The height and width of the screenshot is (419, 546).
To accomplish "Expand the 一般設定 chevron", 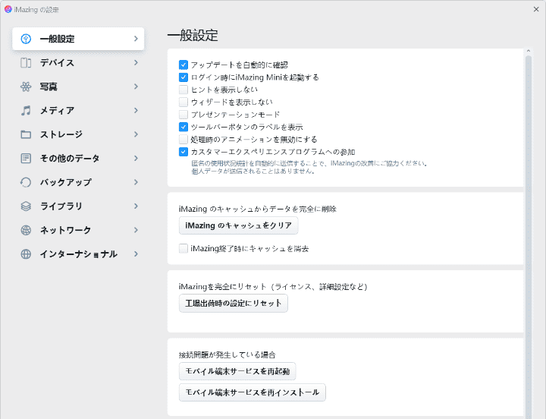I will tap(136, 39).
